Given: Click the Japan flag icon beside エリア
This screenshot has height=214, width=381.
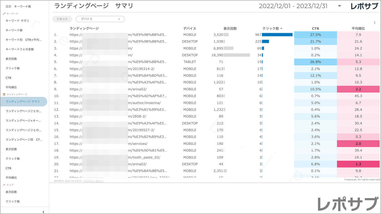Looking at the screenshot, I should pos(4,185).
